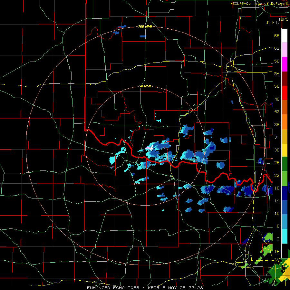Click the legend value '50'
This screenshot has height=290, width=290.
point(277,86)
